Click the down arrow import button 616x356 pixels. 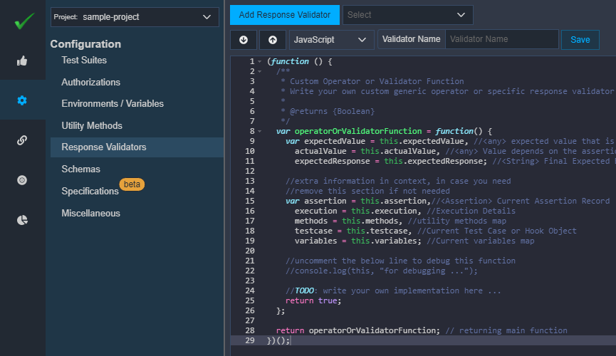click(243, 40)
